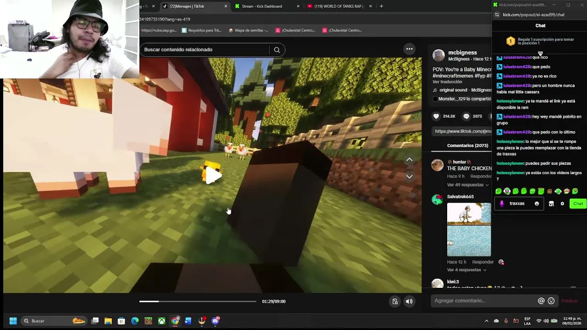Like the video with the heart icon
Viewport: 587px width, 330px height.
pyautogui.click(x=436, y=116)
